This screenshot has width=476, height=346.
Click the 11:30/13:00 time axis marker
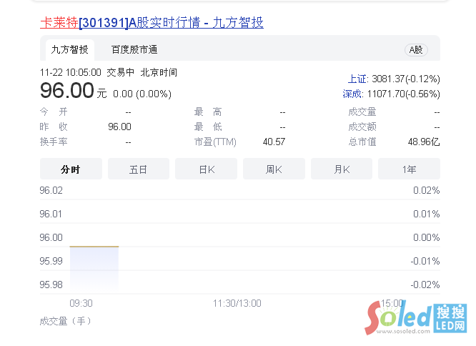[237, 303]
